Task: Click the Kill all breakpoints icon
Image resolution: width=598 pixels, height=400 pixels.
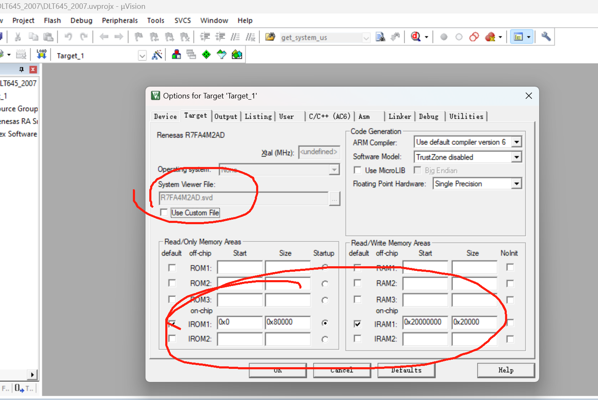Action: pyautogui.click(x=490, y=37)
